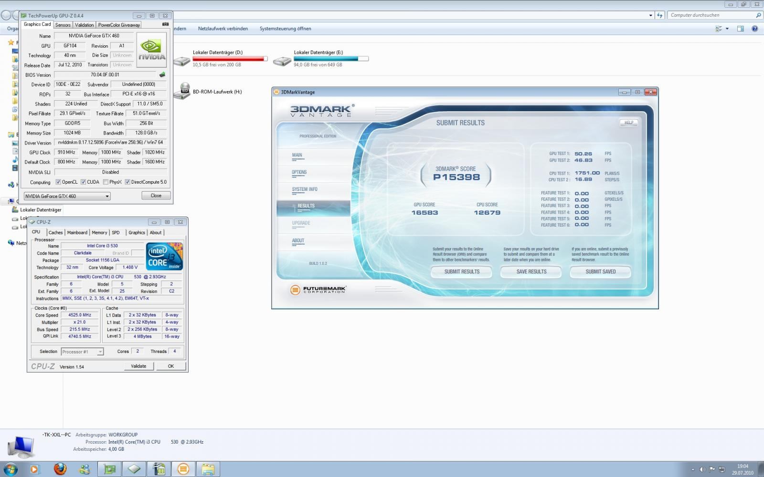Open the Processor #1 selection dropdown
This screenshot has height=477, width=764.
[82, 352]
